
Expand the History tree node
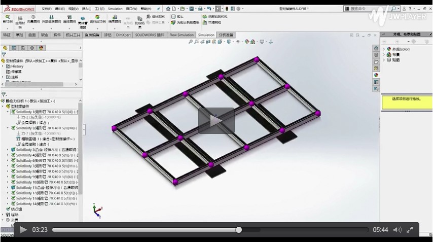coord(3,66)
